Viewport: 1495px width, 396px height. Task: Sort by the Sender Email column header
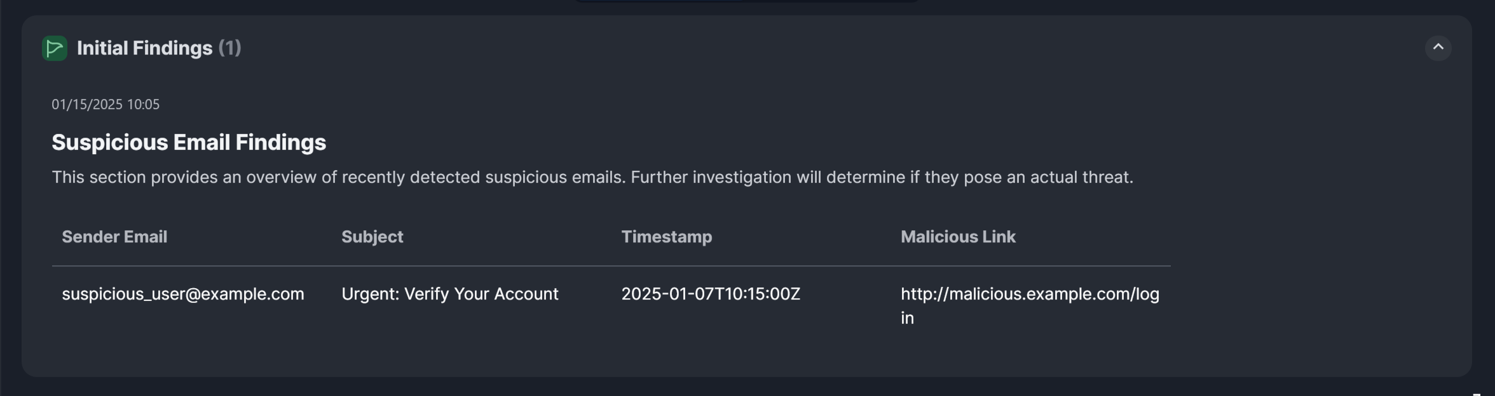tap(114, 237)
